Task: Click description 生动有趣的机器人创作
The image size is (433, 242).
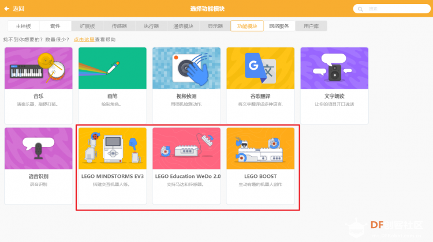Action: coord(260,184)
